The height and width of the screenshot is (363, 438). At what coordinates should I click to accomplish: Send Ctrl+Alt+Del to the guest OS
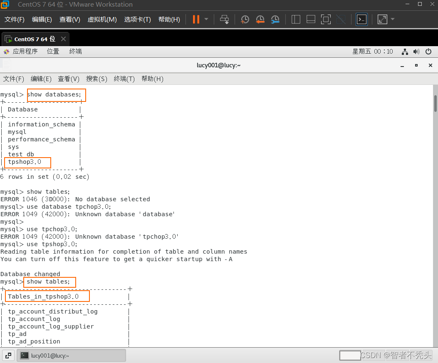tap(224, 19)
